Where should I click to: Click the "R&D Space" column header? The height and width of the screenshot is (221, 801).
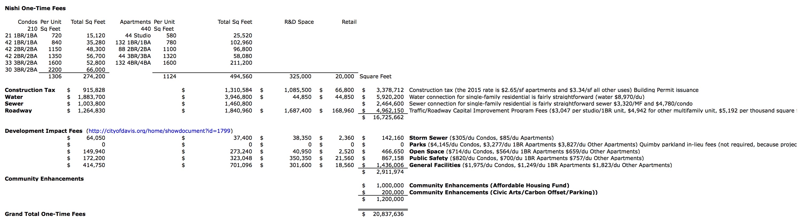pos(299,22)
